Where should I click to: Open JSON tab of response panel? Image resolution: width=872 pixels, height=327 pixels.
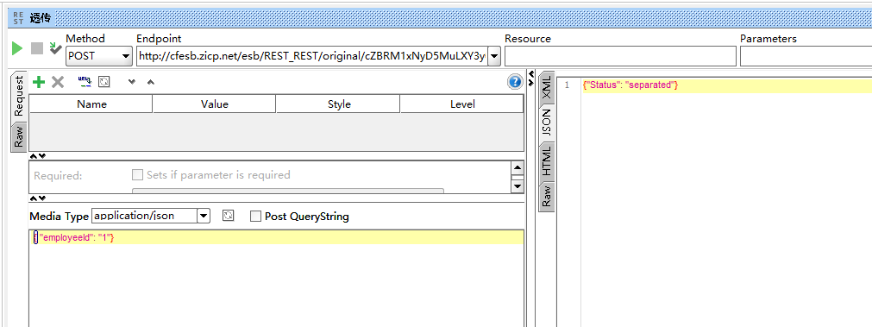pyautogui.click(x=547, y=123)
